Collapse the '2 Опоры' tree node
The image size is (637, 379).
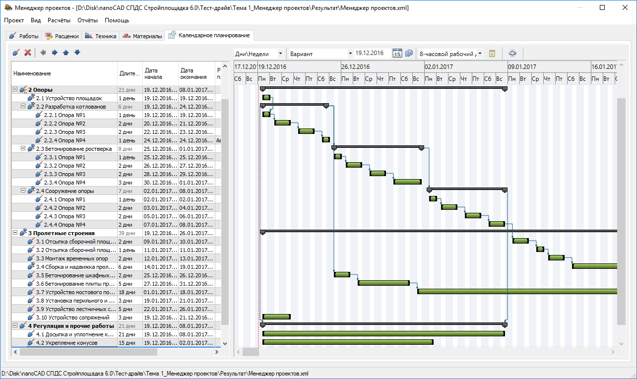15,90
